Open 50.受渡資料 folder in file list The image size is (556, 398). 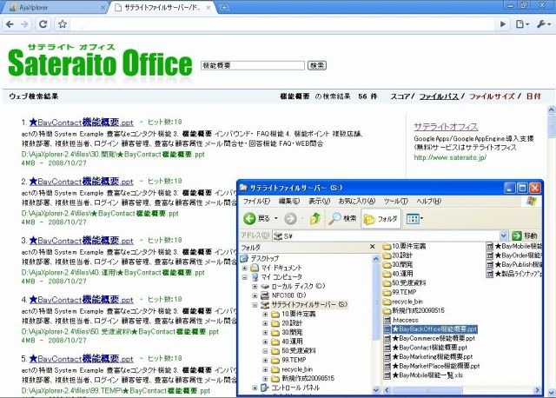click(x=405, y=282)
